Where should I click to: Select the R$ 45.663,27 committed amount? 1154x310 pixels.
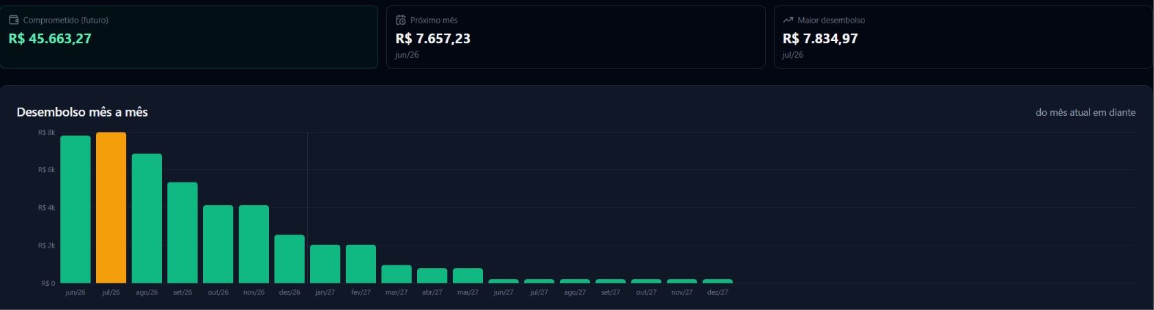coord(50,38)
